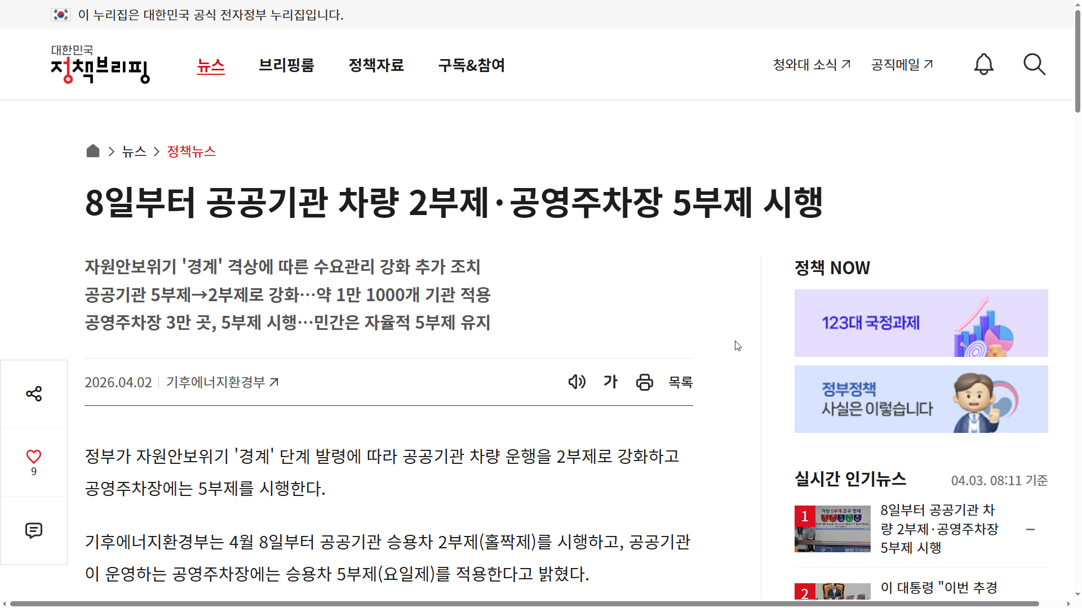Open the 구독&참여 menu

(471, 65)
